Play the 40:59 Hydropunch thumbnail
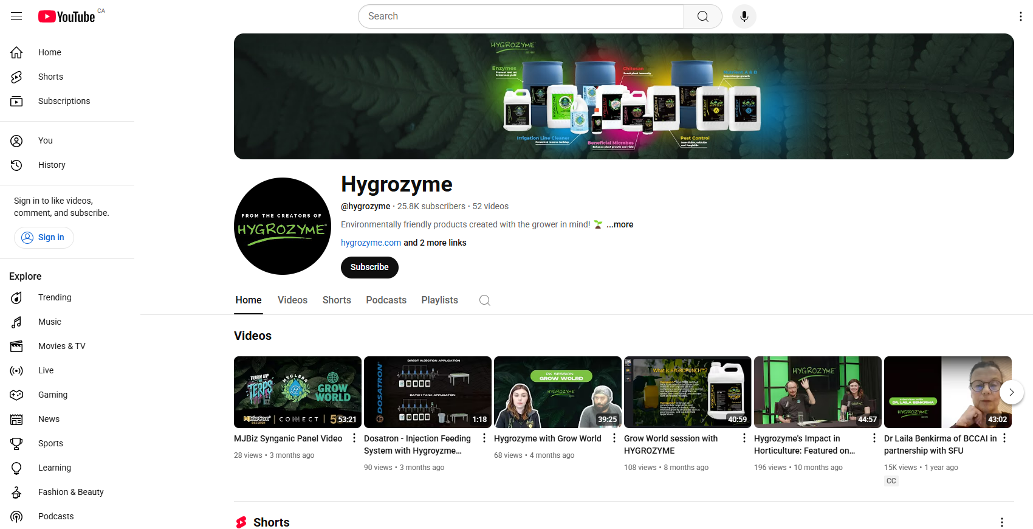Viewport: 1033px width, 529px height. 688,392
